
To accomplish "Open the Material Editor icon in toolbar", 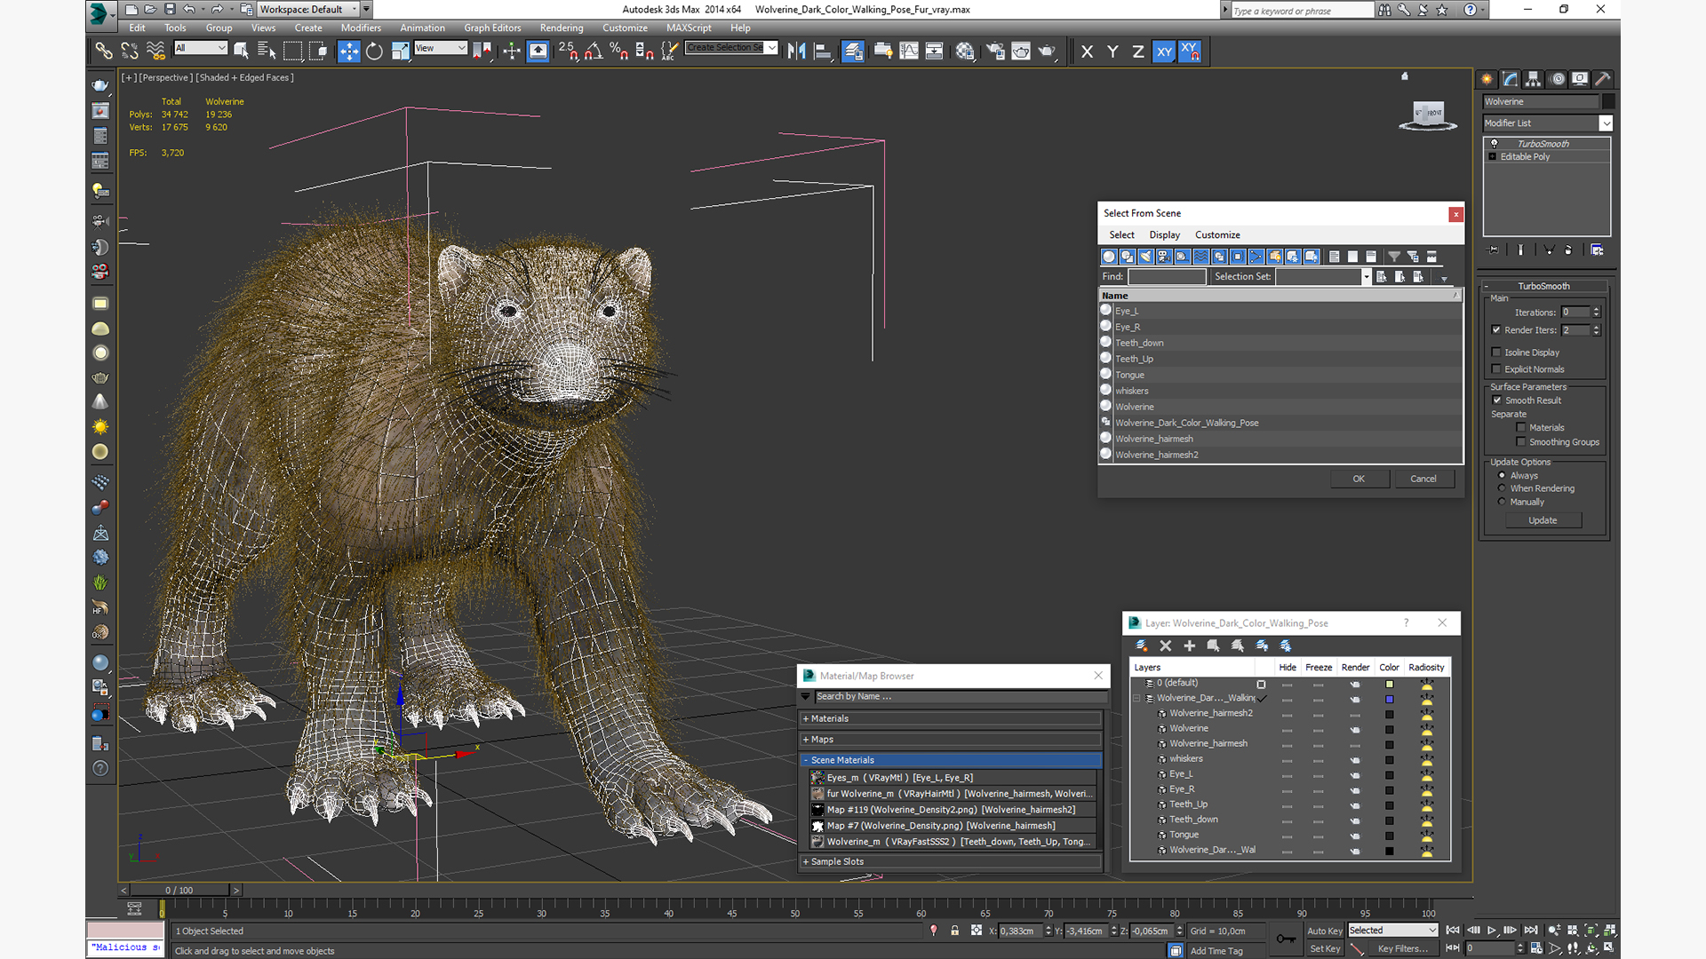I will 966,52.
